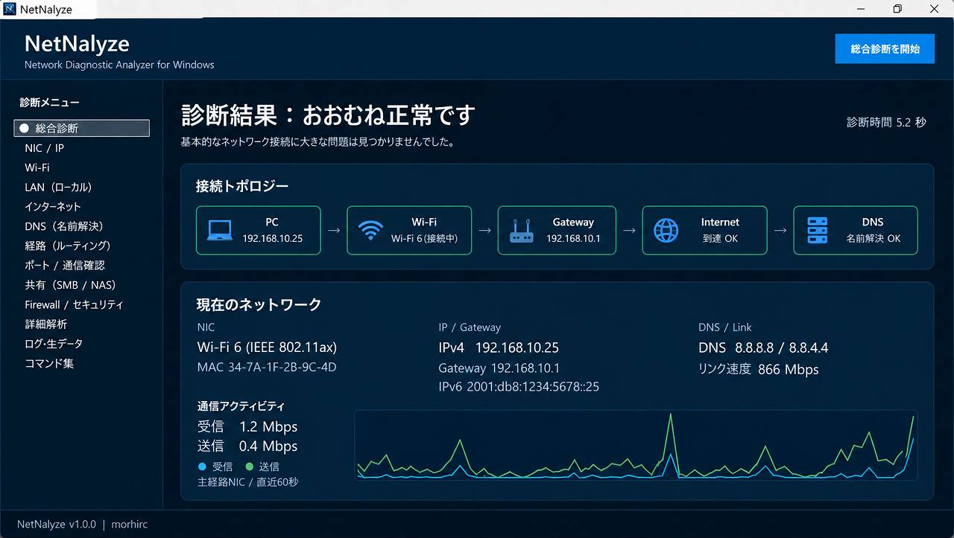Close the NetNalyze window
Image resolution: width=954 pixels, height=538 pixels.
(x=935, y=9)
